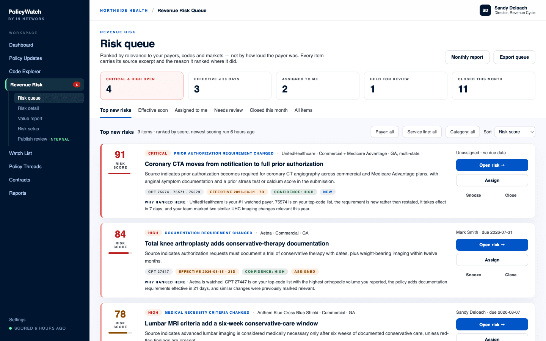546x341 pixels.
Task: Navigate to Watch List
Action: [20, 153]
